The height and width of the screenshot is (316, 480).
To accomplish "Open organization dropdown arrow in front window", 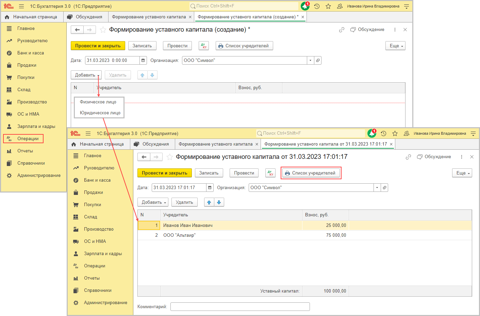I will [x=377, y=188].
